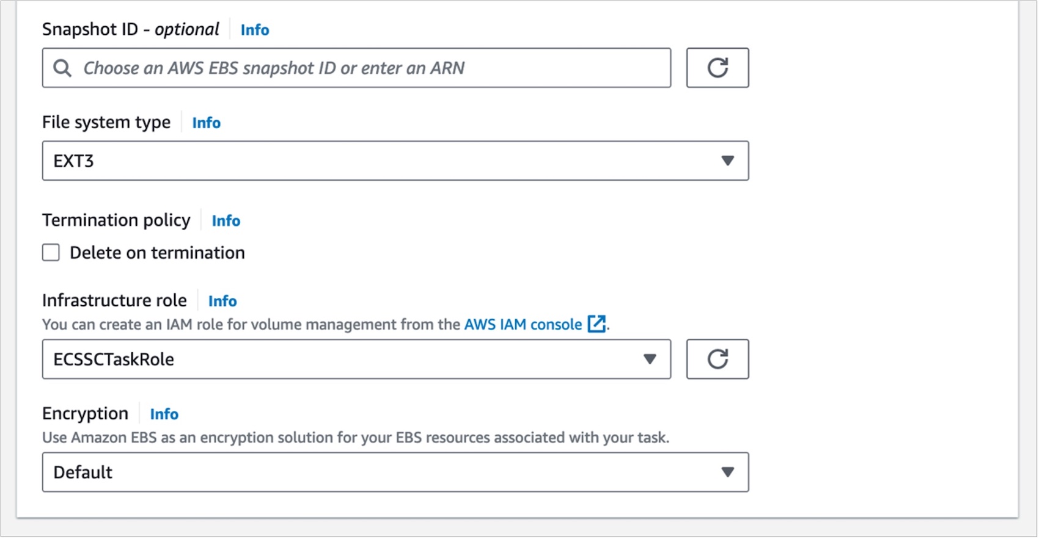Open the EXT3 file system type dropdown
1039x539 pixels.
coord(367,161)
